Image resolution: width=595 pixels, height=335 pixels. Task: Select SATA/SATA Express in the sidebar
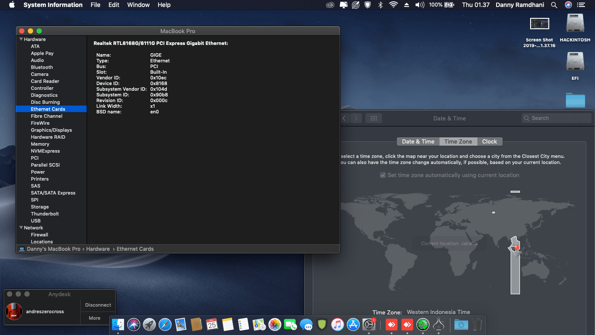(x=53, y=193)
